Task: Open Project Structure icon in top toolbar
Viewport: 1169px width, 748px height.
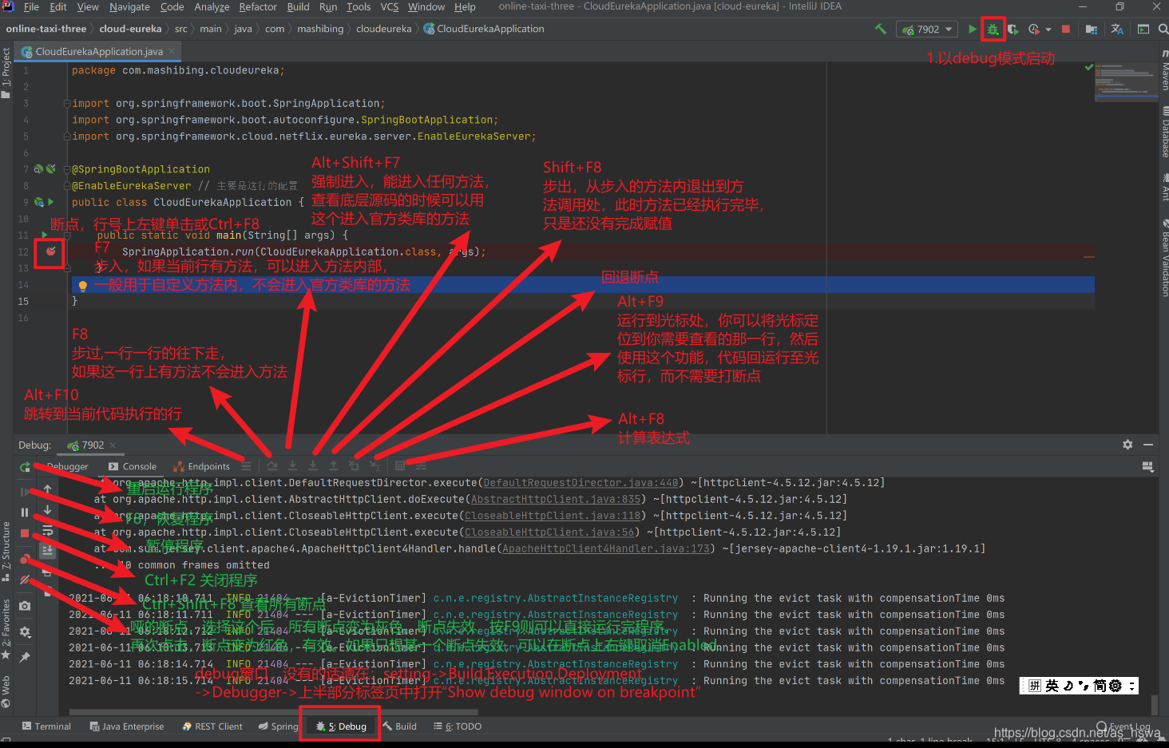Action: tap(1092, 29)
